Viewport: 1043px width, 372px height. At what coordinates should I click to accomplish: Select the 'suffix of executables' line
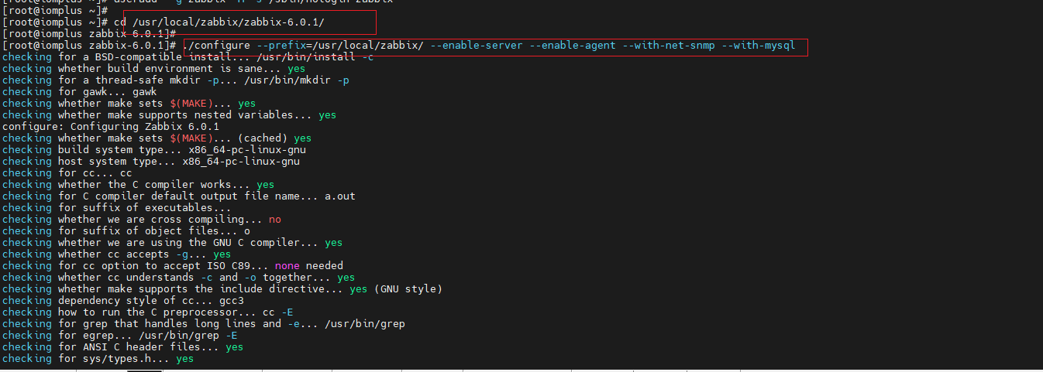click(x=117, y=208)
